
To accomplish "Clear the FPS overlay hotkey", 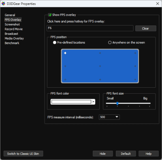I will (x=146, y=28).
